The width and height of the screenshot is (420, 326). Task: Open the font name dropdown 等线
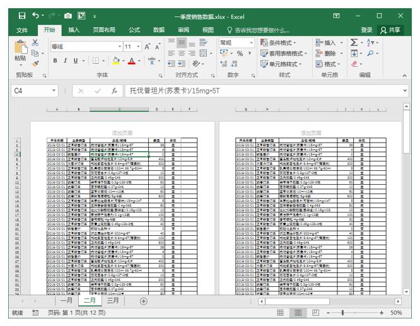tap(120, 47)
